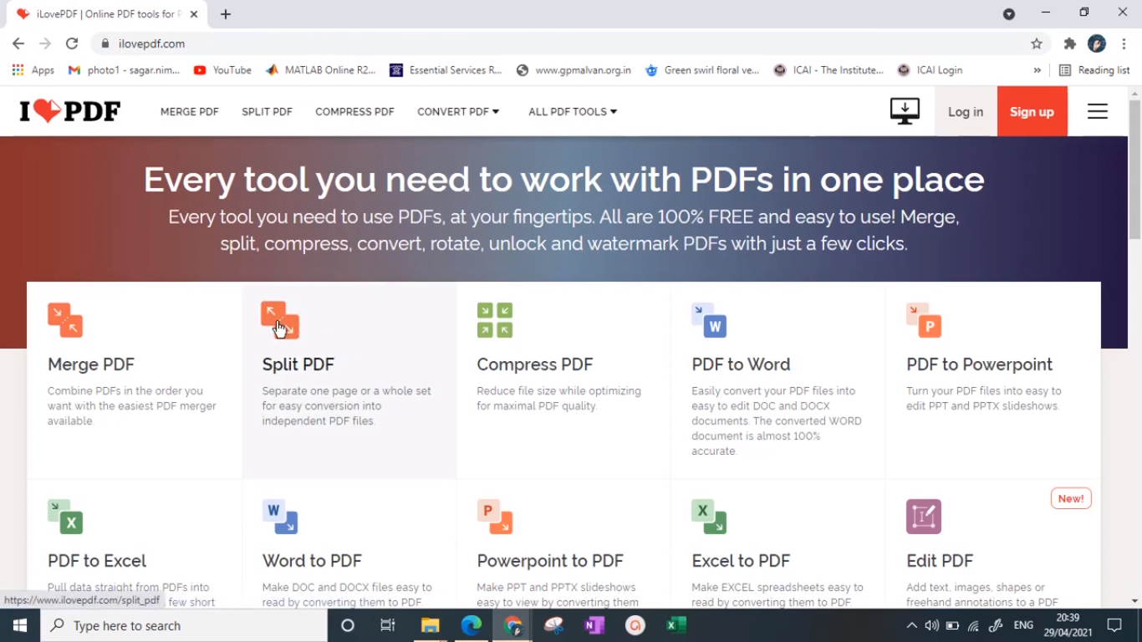Open File Explorer from the taskbar
The height and width of the screenshot is (642, 1142).
point(430,625)
